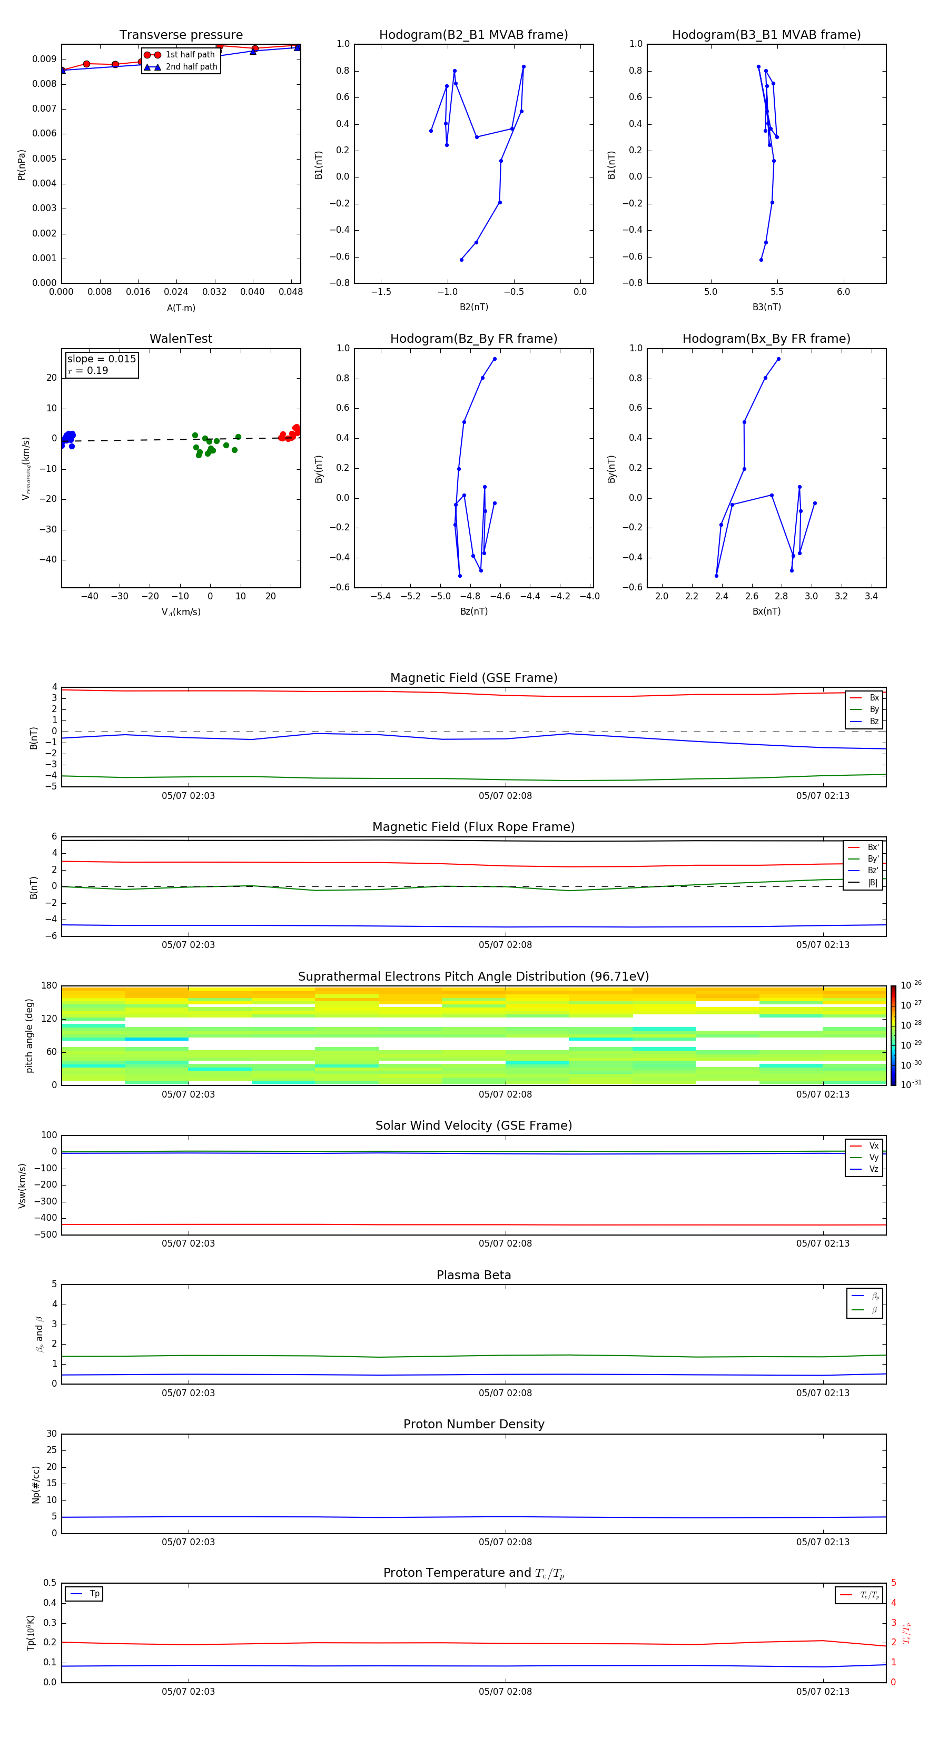
Task: Click 'Bx(nT)' x-axis label
Action: (766, 611)
